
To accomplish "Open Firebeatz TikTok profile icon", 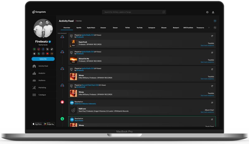I will click(52, 49).
